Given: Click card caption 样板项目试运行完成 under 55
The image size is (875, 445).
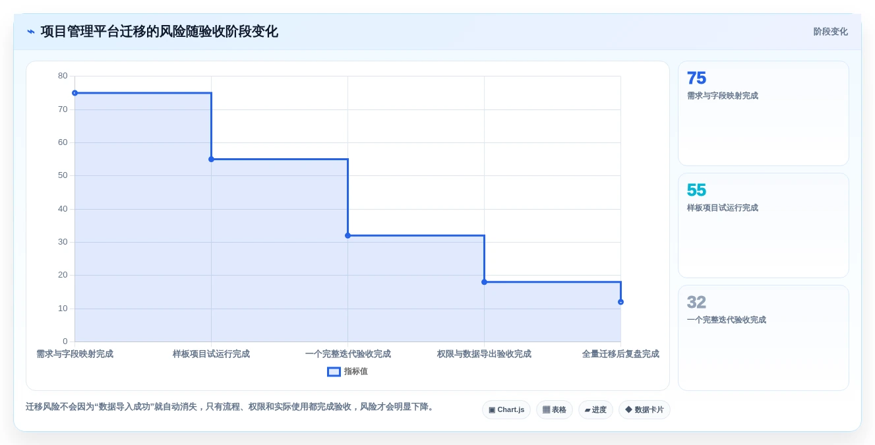Looking at the screenshot, I should tap(722, 208).
